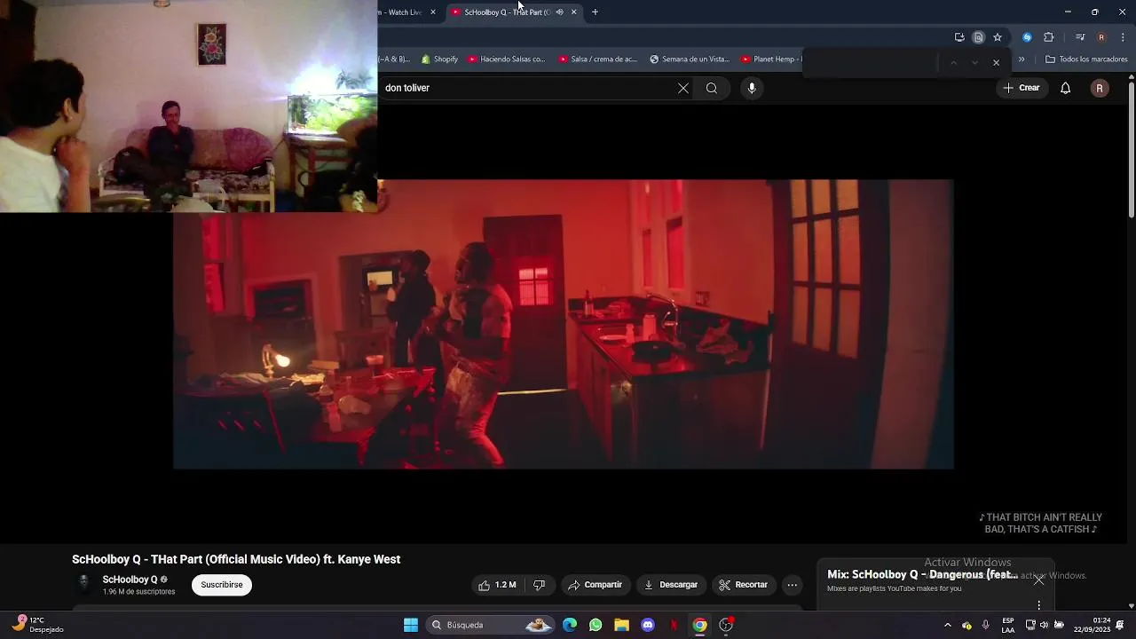
Task: Open YouTube notifications bell
Action: tap(1065, 88)
